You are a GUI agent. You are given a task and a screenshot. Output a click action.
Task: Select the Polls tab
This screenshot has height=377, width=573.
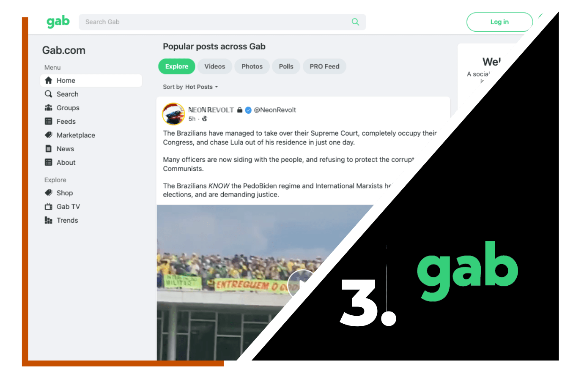(286, 66)
